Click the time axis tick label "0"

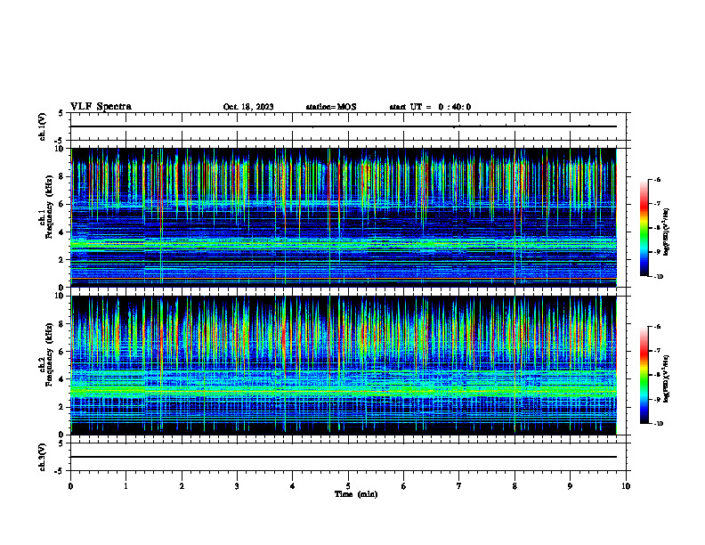coord(70,486)
